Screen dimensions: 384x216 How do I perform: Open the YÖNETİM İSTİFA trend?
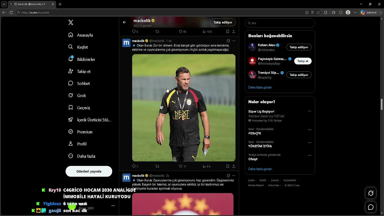click(x=260, y=146)
